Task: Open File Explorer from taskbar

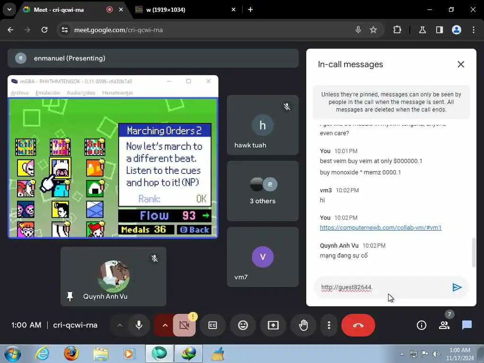Action: [x=100, y=354]
